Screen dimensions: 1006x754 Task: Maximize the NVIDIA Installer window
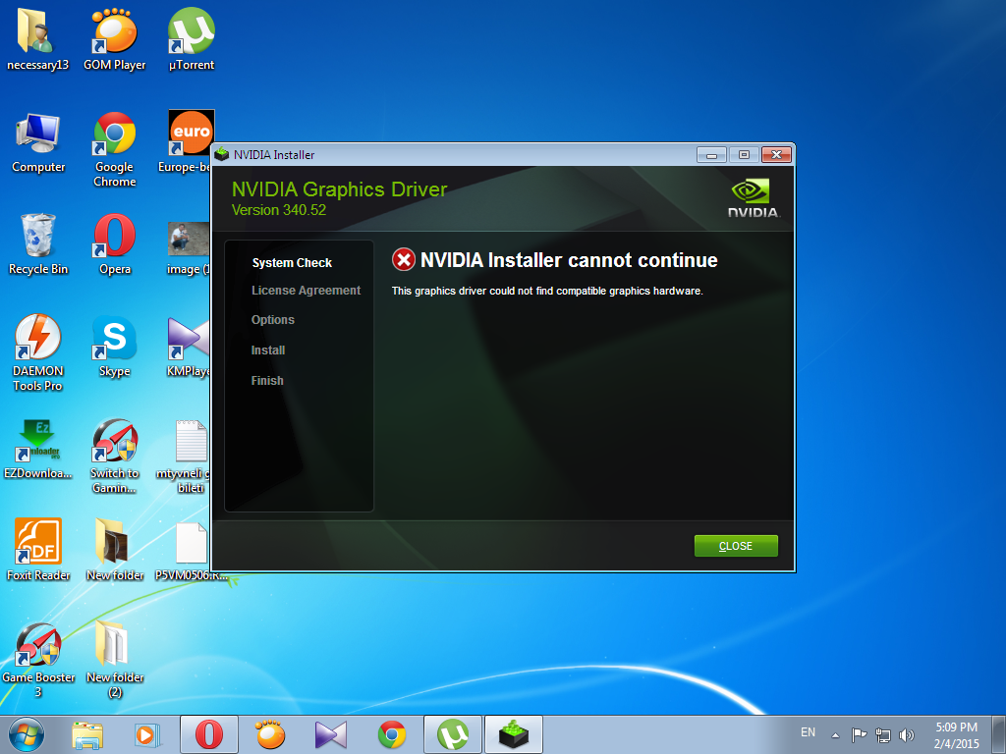click(744, 154)
